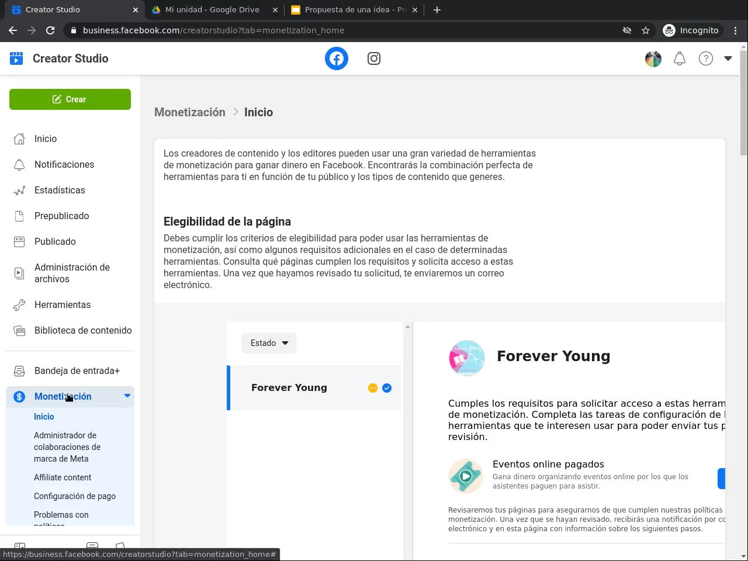Select the Prepublicado document icon
The image size is (748, 561).
click(19, 216)
